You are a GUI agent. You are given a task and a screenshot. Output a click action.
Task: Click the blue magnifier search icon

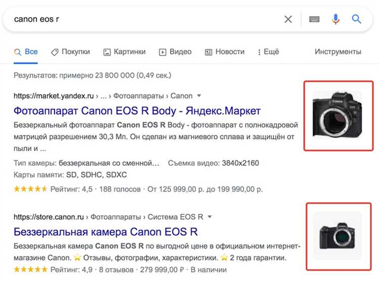pyautogui.click(x=356, y=19)
